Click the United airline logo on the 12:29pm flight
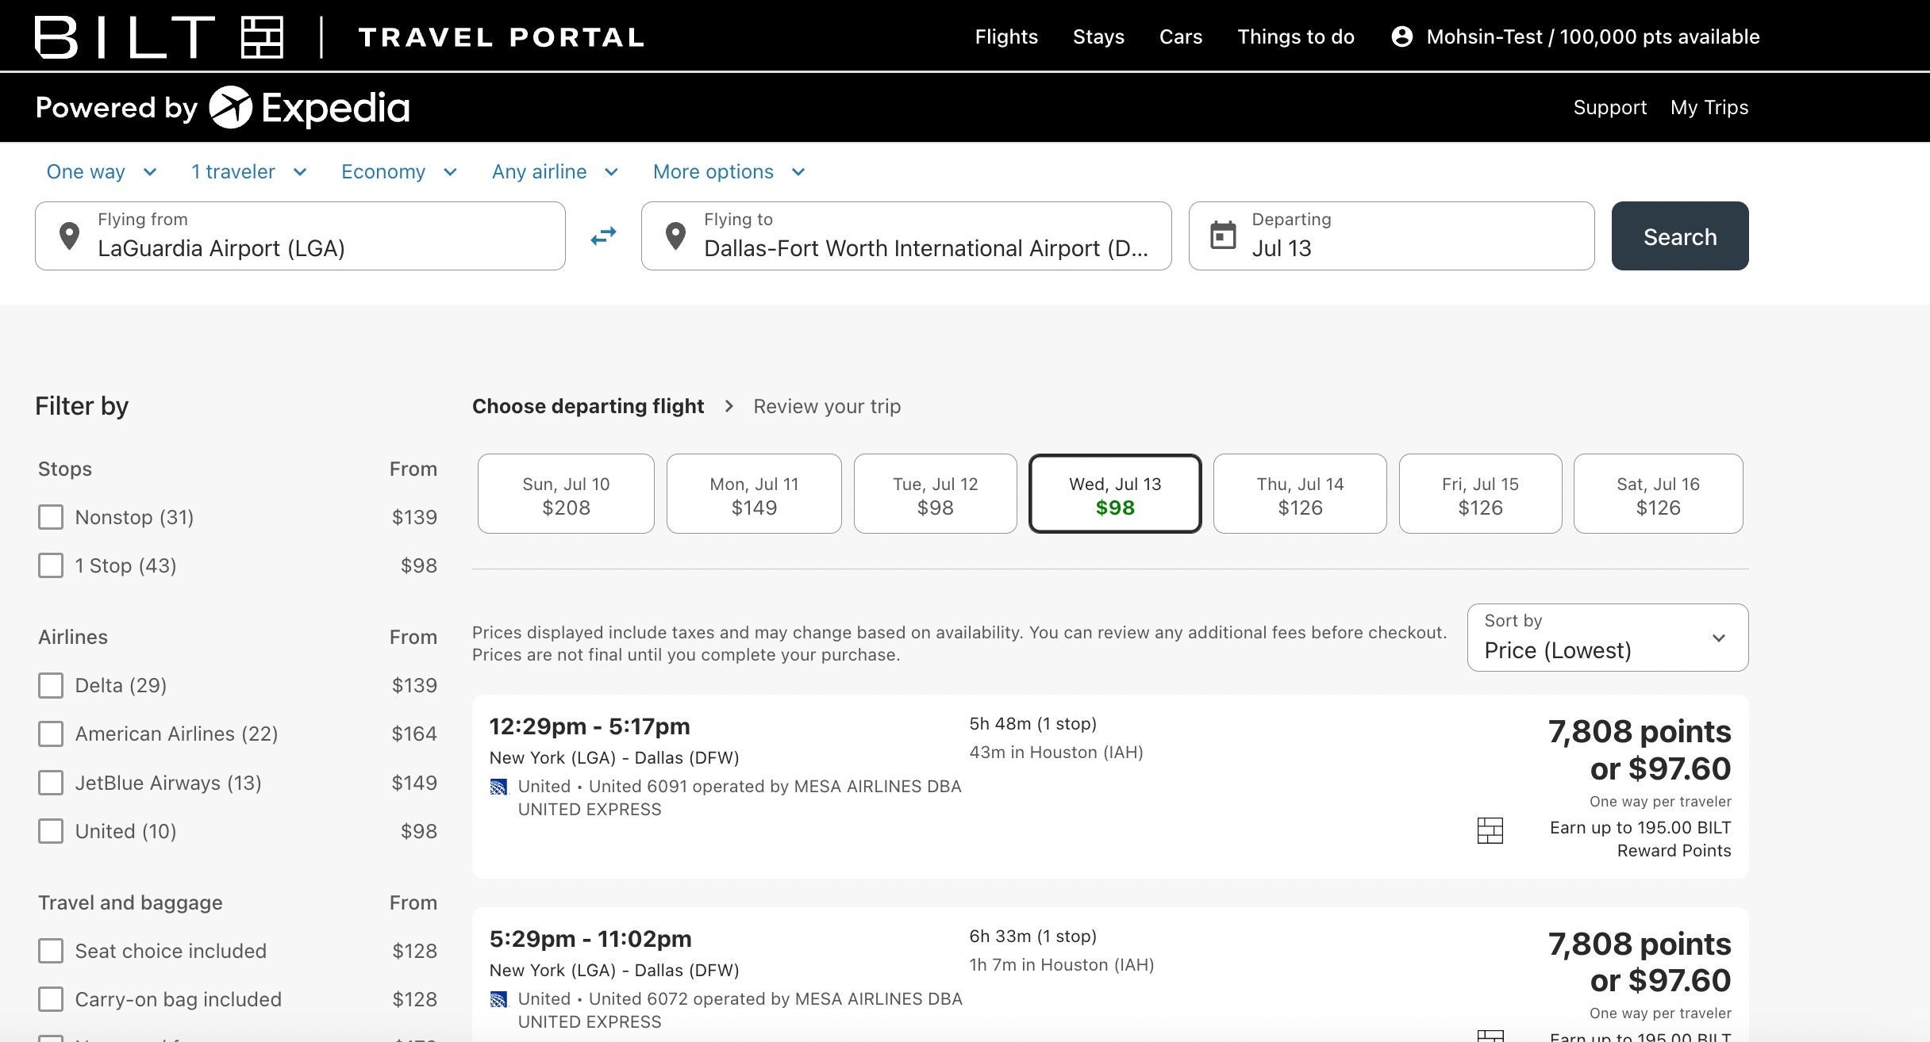 (x=498, y=786)
